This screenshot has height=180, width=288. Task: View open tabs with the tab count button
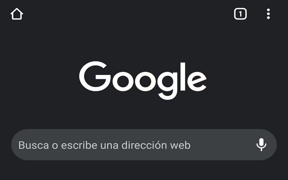click(x=240, y=14)
